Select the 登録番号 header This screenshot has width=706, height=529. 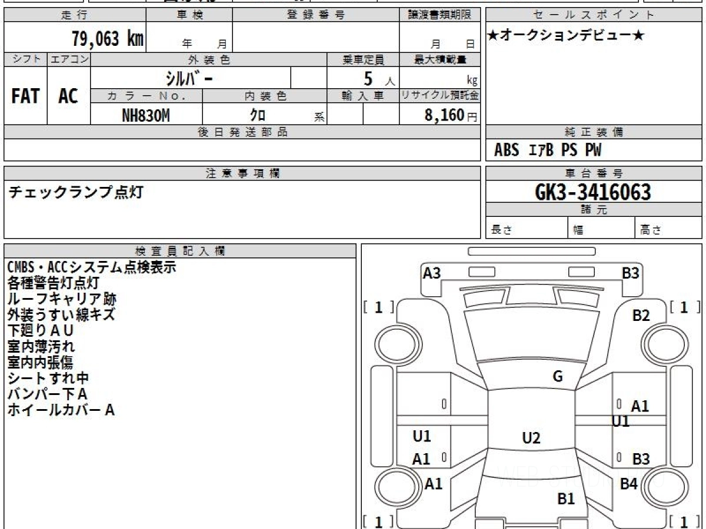pos(316,15)
